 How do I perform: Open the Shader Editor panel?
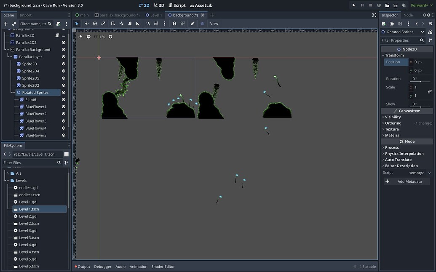[x=163, y=267]
